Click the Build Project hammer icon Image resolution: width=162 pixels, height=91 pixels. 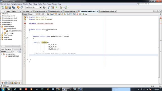[x=49, y=7]
